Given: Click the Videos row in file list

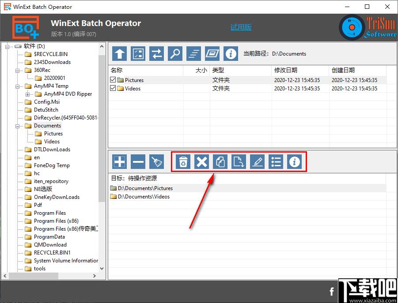Looking at the screenshot, I should point(247,88).
